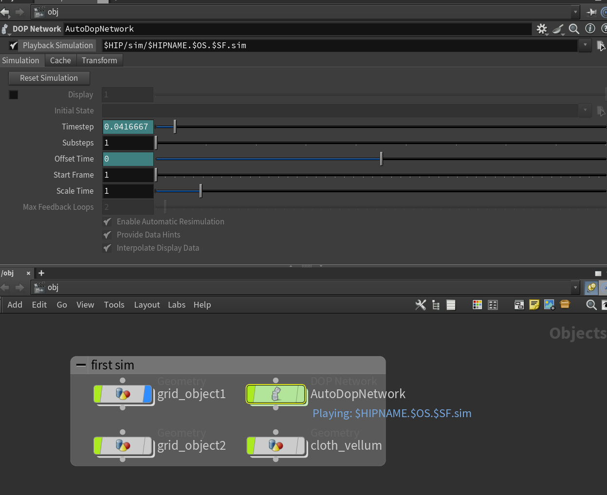Open the Edit menu

tap(39, 305)
